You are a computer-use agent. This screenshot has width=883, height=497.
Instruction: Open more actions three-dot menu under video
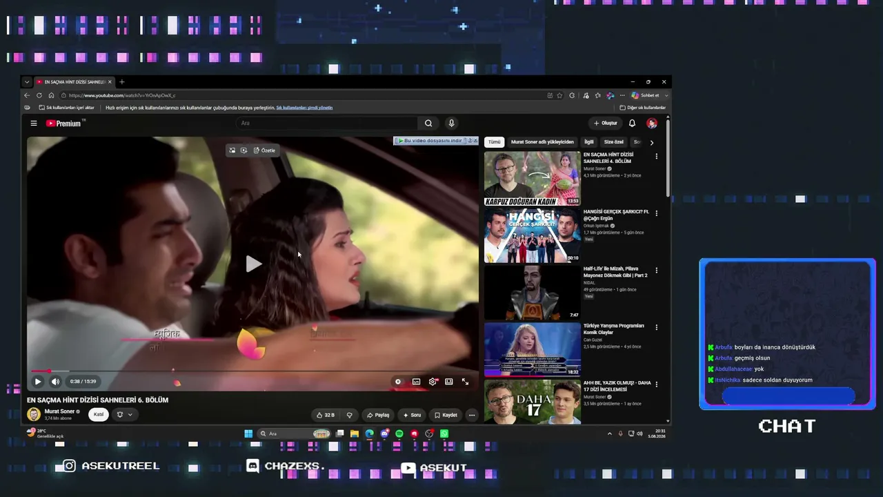[472, 415]
